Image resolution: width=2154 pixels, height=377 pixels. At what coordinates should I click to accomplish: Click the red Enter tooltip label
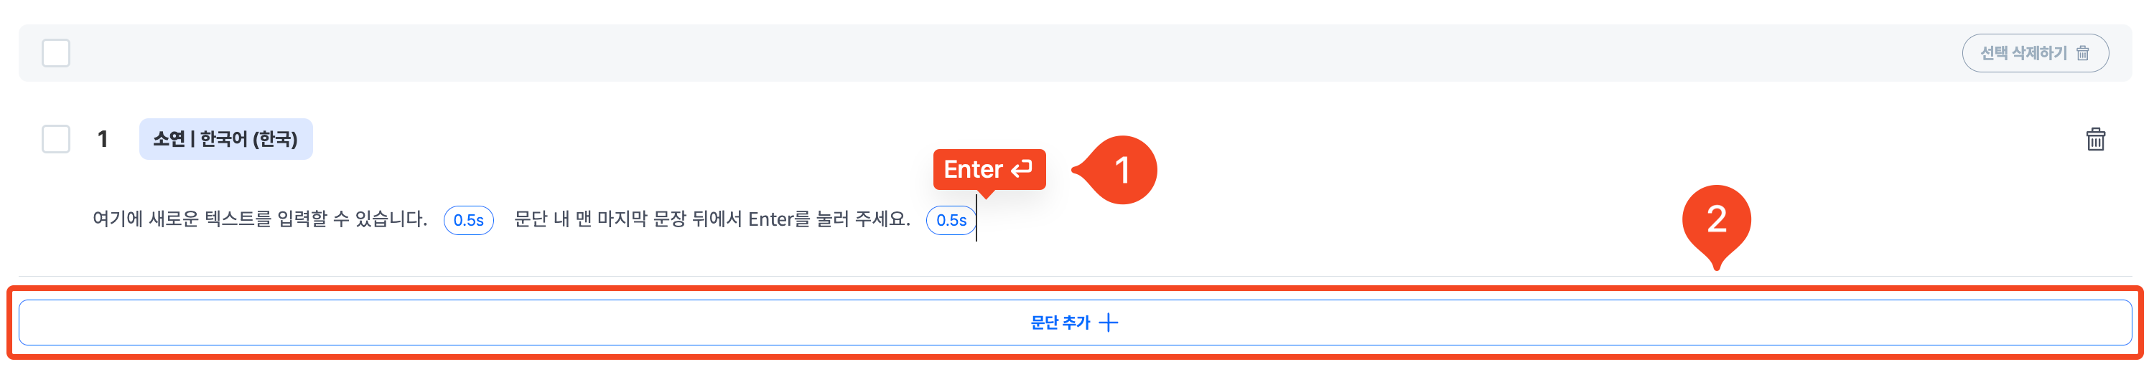[x=989, y=169]
